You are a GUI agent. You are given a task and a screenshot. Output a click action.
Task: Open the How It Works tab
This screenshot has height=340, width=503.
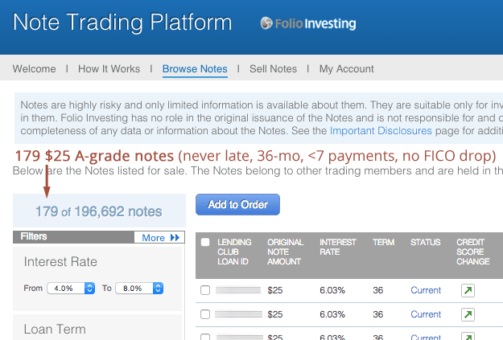point(109,69)
